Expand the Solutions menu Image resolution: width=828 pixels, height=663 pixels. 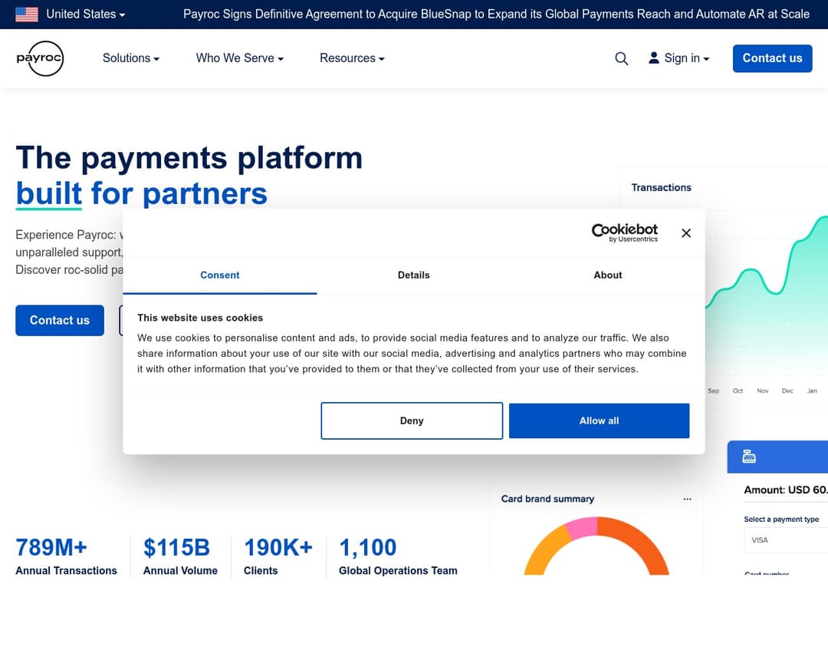click(x=131, y=58)
